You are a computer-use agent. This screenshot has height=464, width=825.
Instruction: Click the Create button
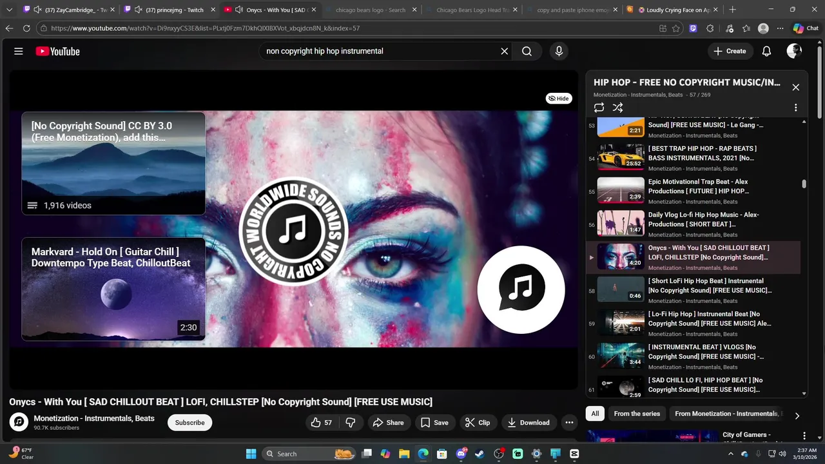[730, 52]
